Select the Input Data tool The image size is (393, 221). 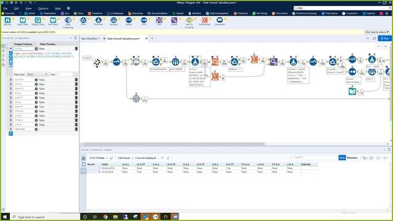coord(23,21)
